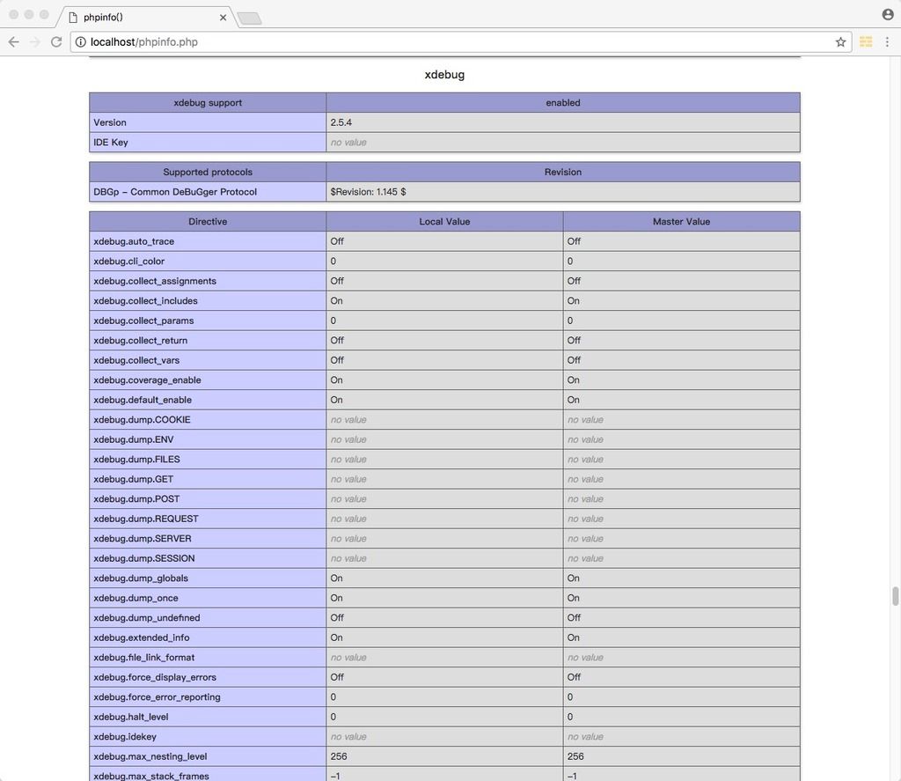
Task: Click xdebug.dump.SERVER directive name
Action: [x=143, y=539]
